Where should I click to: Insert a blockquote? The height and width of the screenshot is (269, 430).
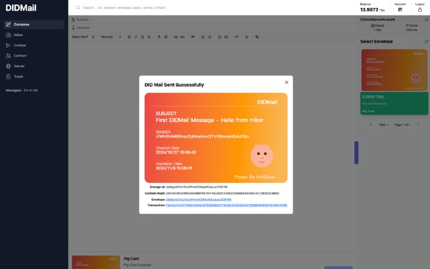point(193,37)
